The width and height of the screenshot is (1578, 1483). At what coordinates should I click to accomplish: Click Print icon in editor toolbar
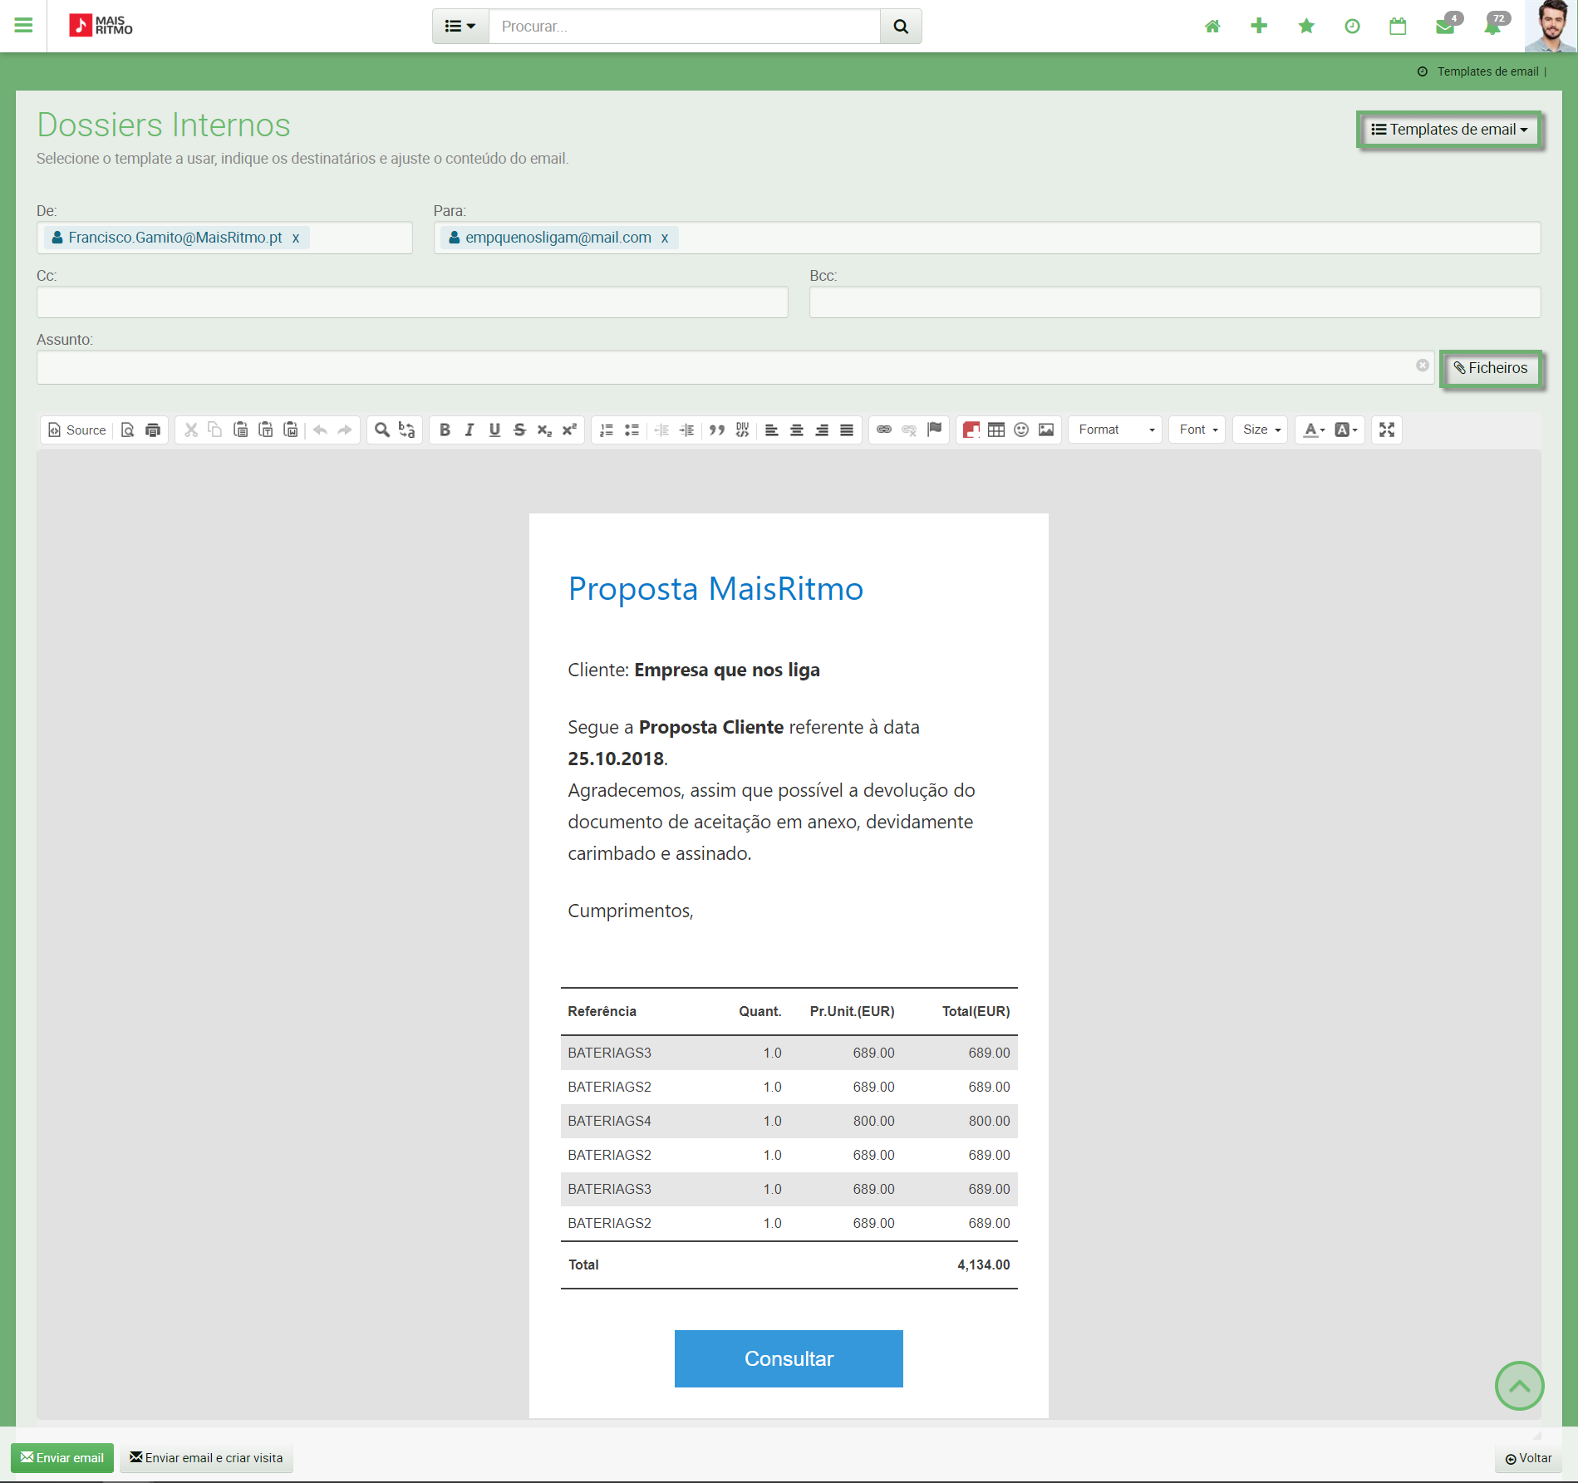153,430
